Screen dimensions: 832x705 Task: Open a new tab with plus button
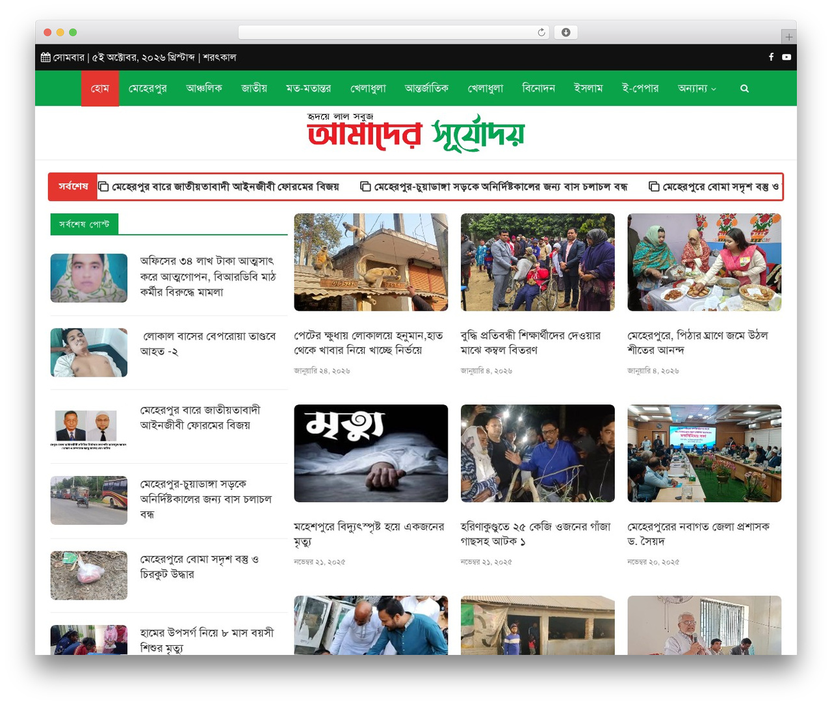tap(788, 36)
